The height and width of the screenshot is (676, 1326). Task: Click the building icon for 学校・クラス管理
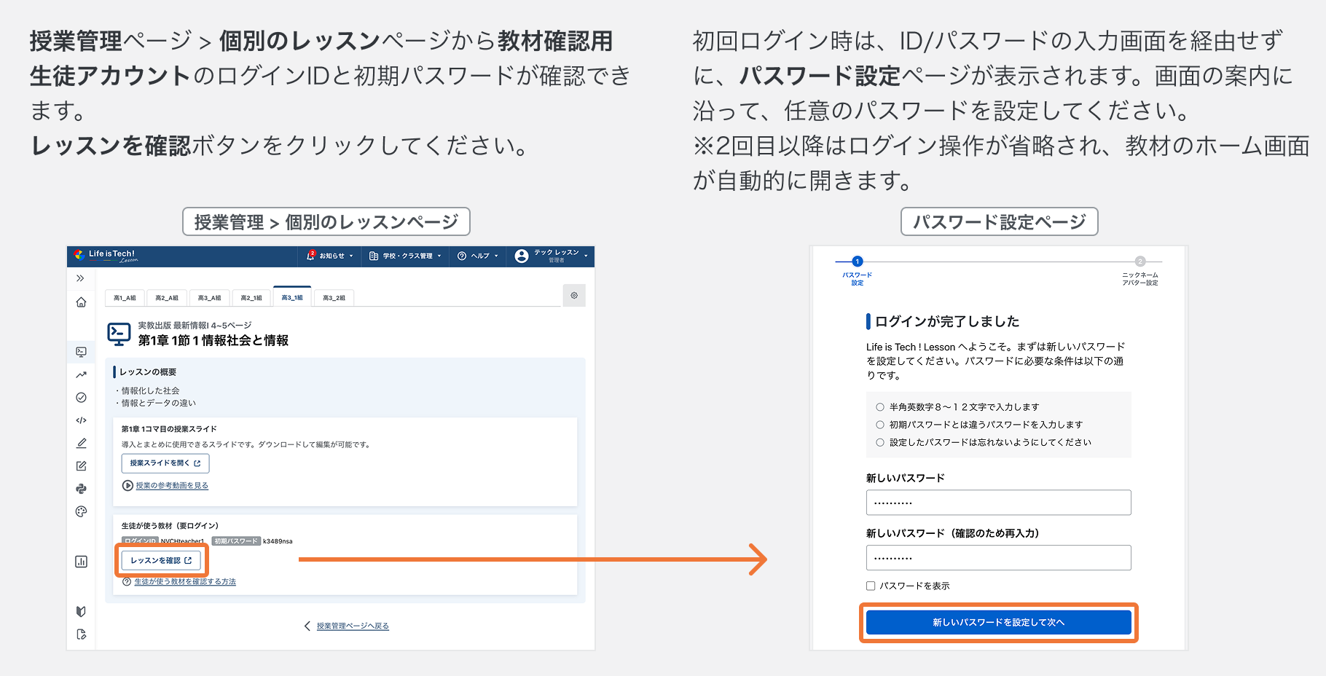pyautogui.click(x=374, y=256)
